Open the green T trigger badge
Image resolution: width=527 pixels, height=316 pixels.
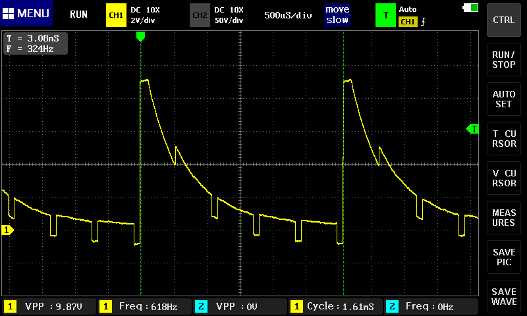(x=385, y=15)
